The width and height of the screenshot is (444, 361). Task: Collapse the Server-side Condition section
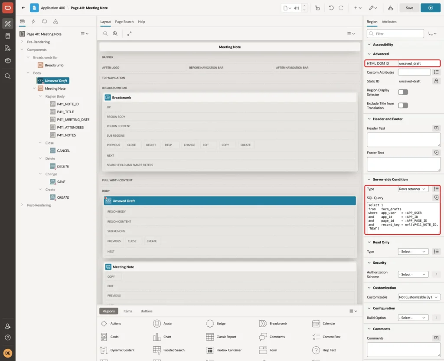(x=369, y=179)
